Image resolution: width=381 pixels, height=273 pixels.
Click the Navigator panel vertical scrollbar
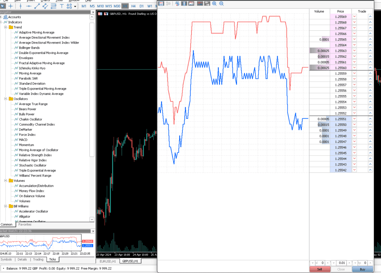click(x=92, y=90)
